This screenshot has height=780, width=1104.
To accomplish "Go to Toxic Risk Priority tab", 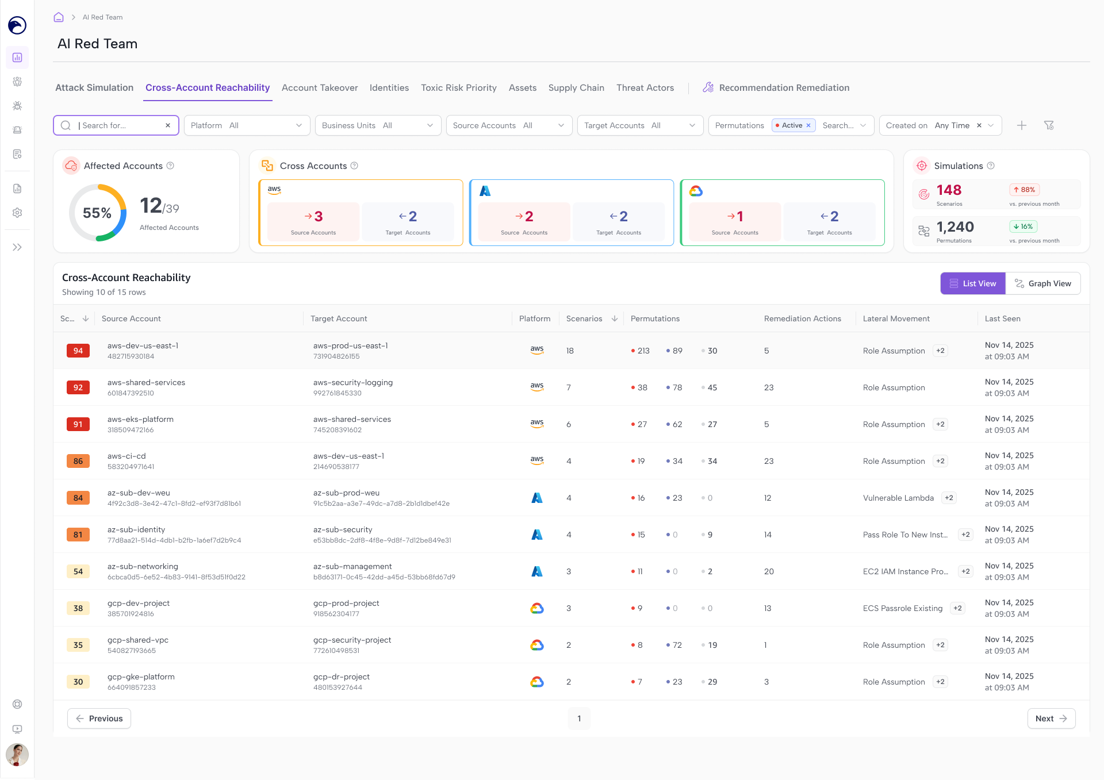I will pyautogui.click(x=459, y=87).
